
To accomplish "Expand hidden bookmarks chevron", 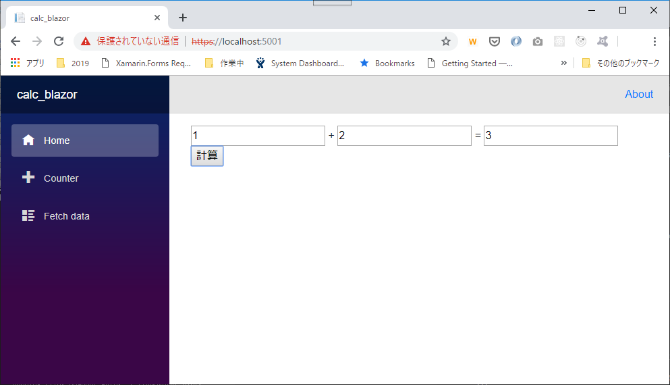I will [x=563, y=63].
